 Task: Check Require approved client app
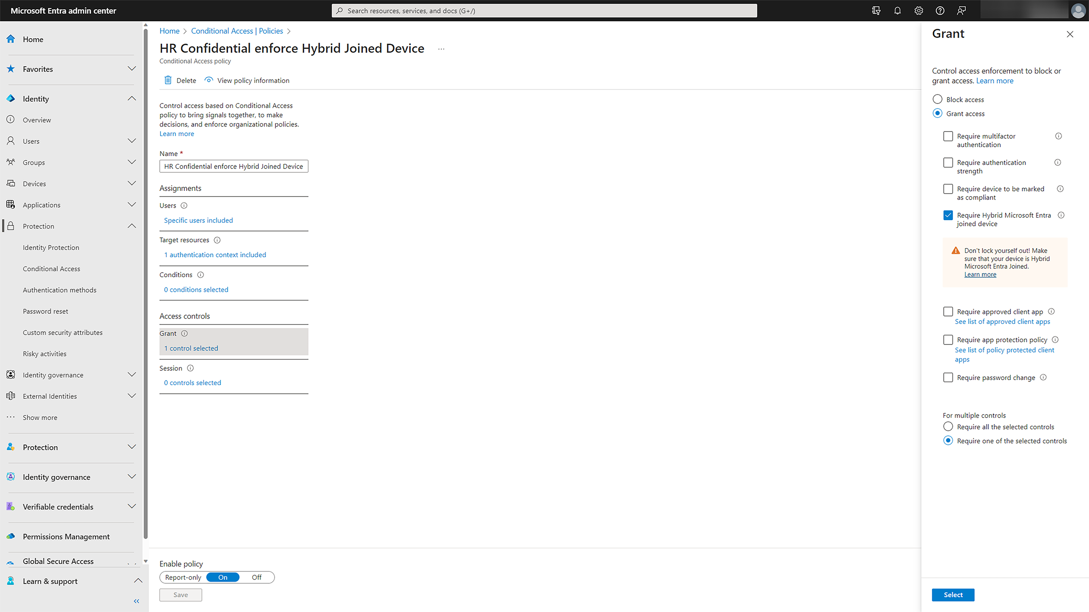(x=948, y=312)
